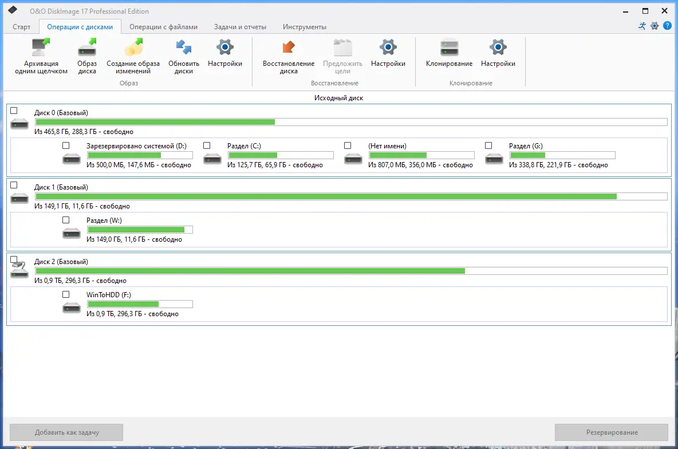
Task: Open the Операции с файлами tab
Action: coord(163,27)
